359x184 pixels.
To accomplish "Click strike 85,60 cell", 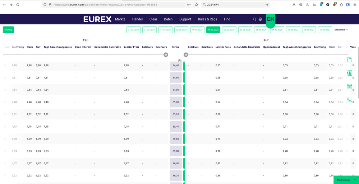I will pos(176,139).
